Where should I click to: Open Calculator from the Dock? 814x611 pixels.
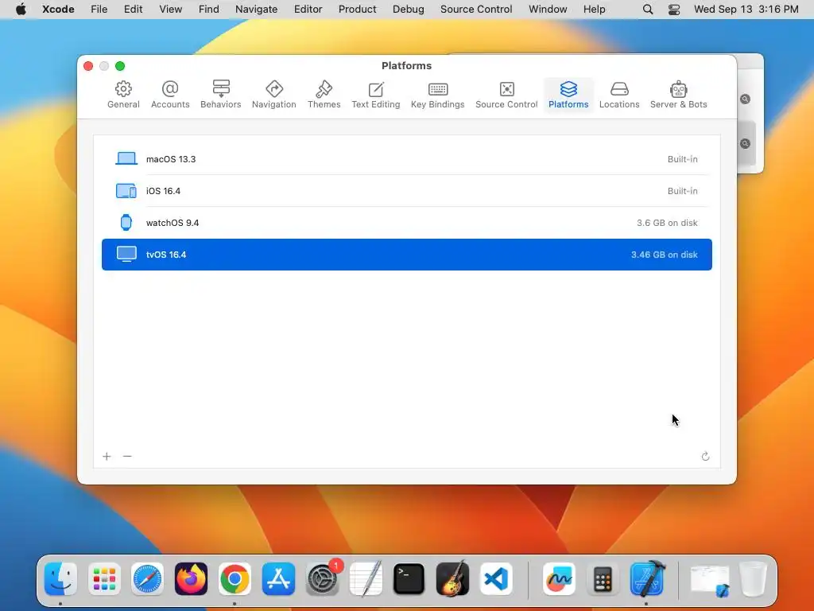tap(603, 579)
